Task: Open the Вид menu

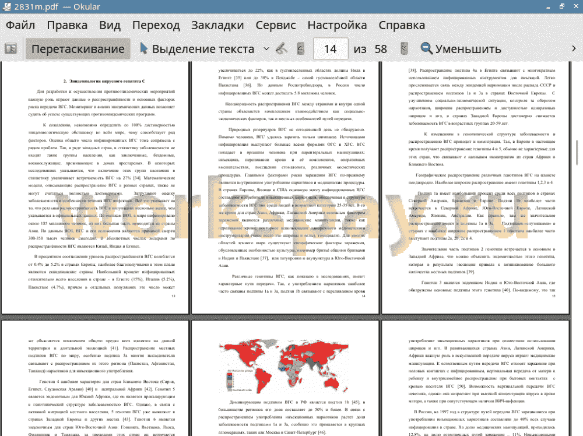Action: 110,25
